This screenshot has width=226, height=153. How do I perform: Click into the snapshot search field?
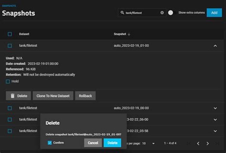click(142, 13)
